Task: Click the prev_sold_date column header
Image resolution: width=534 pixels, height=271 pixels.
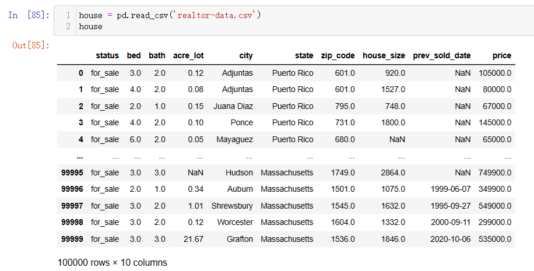Action: (x=442, y=56)
